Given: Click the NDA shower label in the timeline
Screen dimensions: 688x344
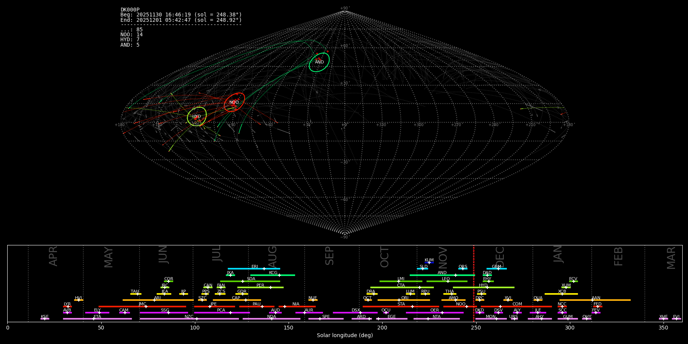Looking at the screenshot, I should click(x=271, y=317).
